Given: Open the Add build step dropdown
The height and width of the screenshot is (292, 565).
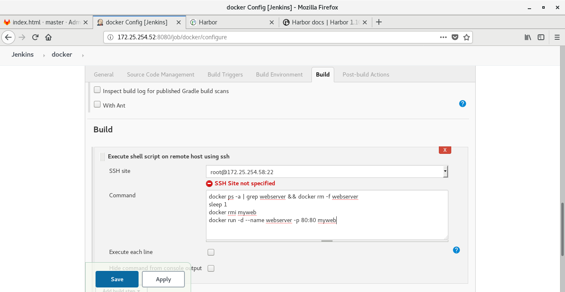Looking at the screenshot, I should click(121, 290).
